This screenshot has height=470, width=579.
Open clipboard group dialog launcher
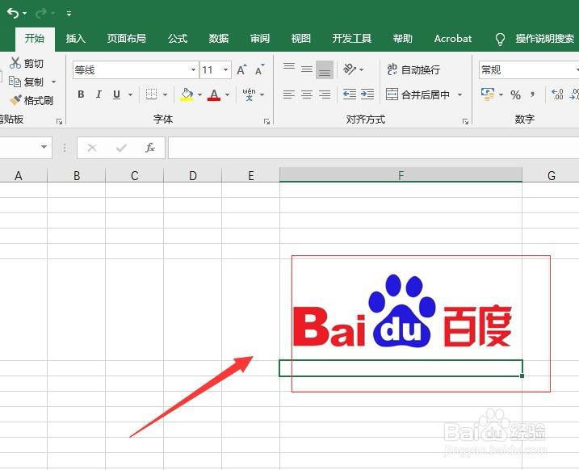click(59, 121)
